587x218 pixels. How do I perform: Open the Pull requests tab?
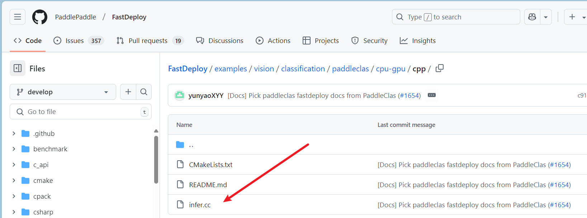[x=147, y=41]
